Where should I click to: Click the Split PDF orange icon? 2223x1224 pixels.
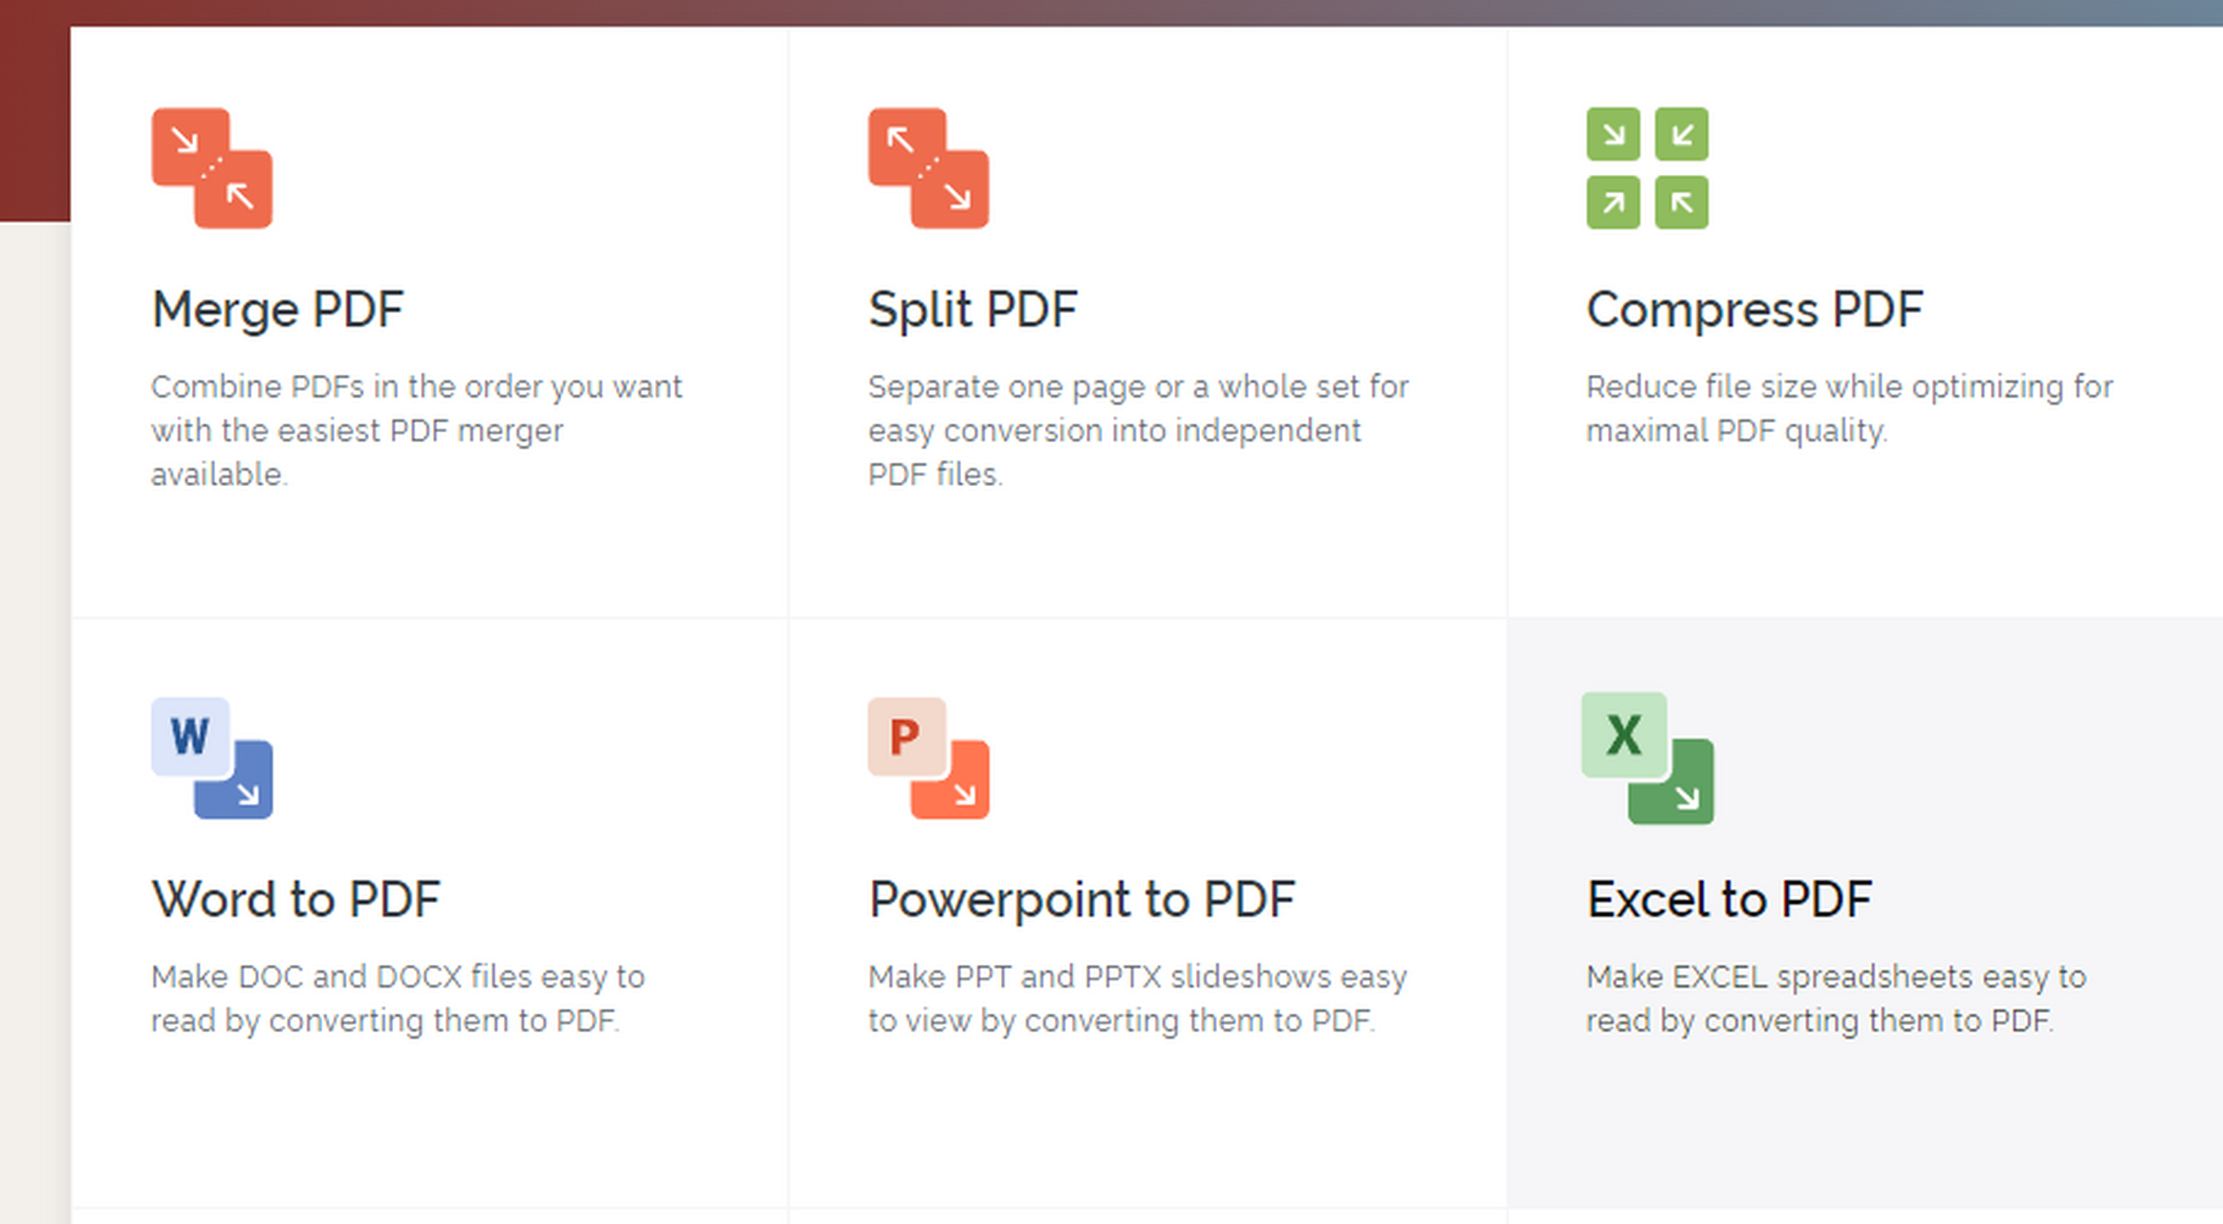pos(928,168)
